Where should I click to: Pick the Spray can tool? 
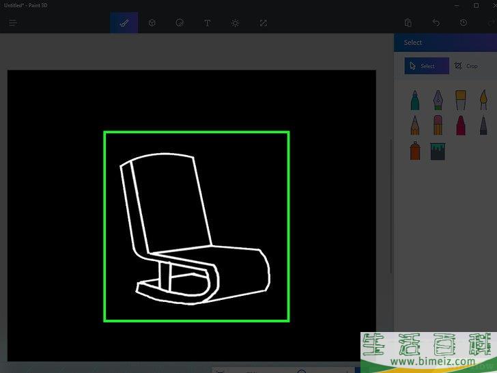point(415,150)
